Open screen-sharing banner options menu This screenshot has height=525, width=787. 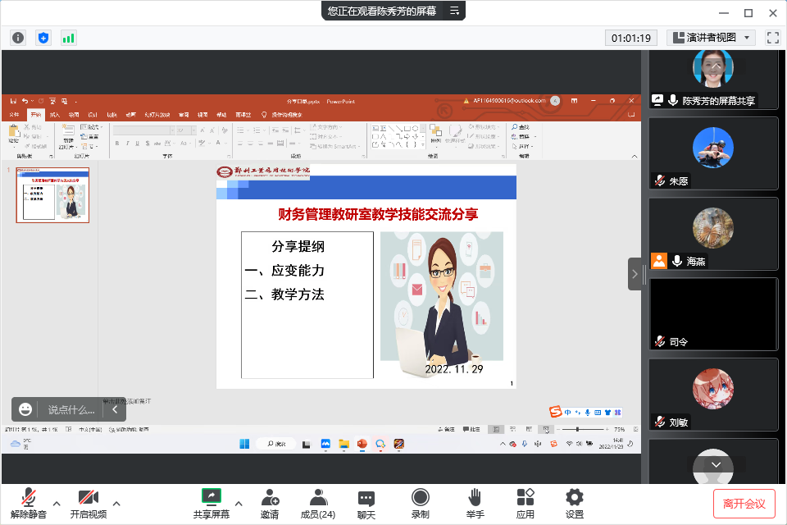point(454,11)
